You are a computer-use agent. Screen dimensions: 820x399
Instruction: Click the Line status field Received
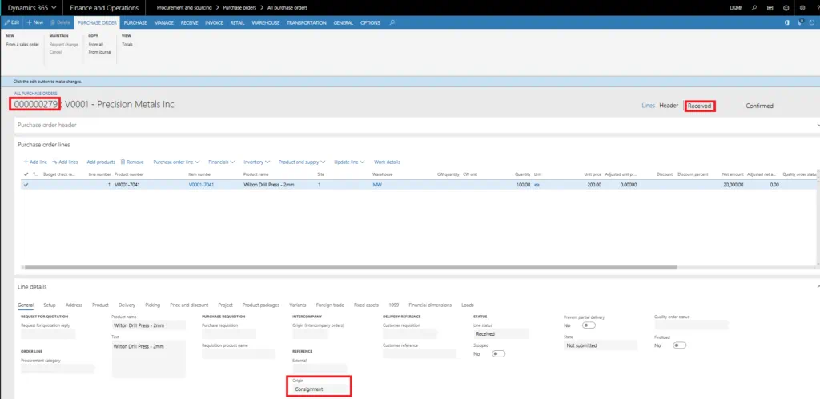pos(500,333)
